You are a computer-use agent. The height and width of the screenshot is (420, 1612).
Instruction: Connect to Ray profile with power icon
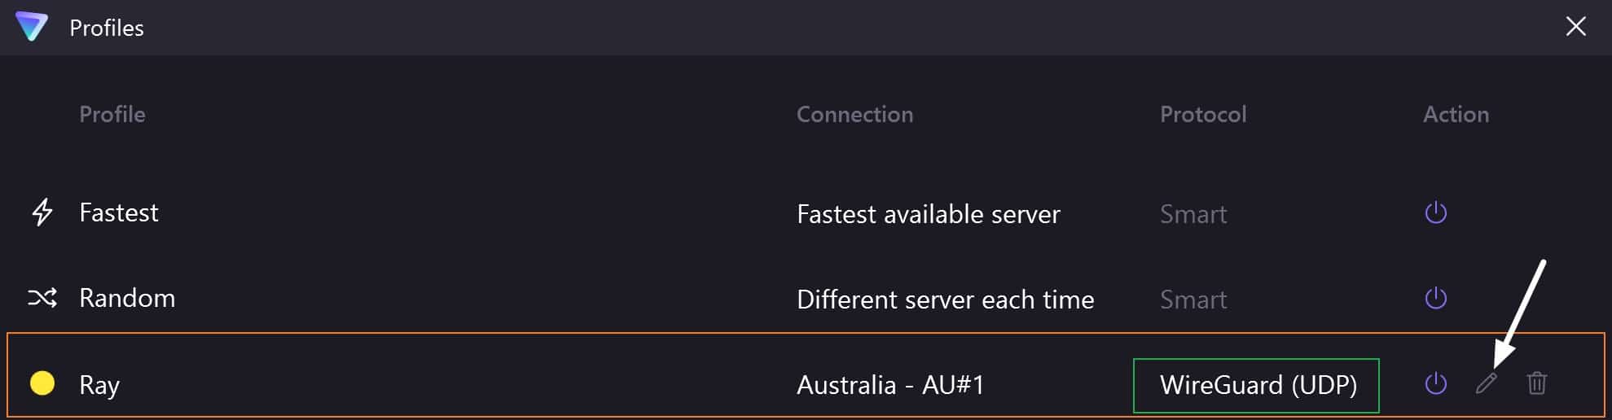pyautogui.click(x=1435, y=383)
